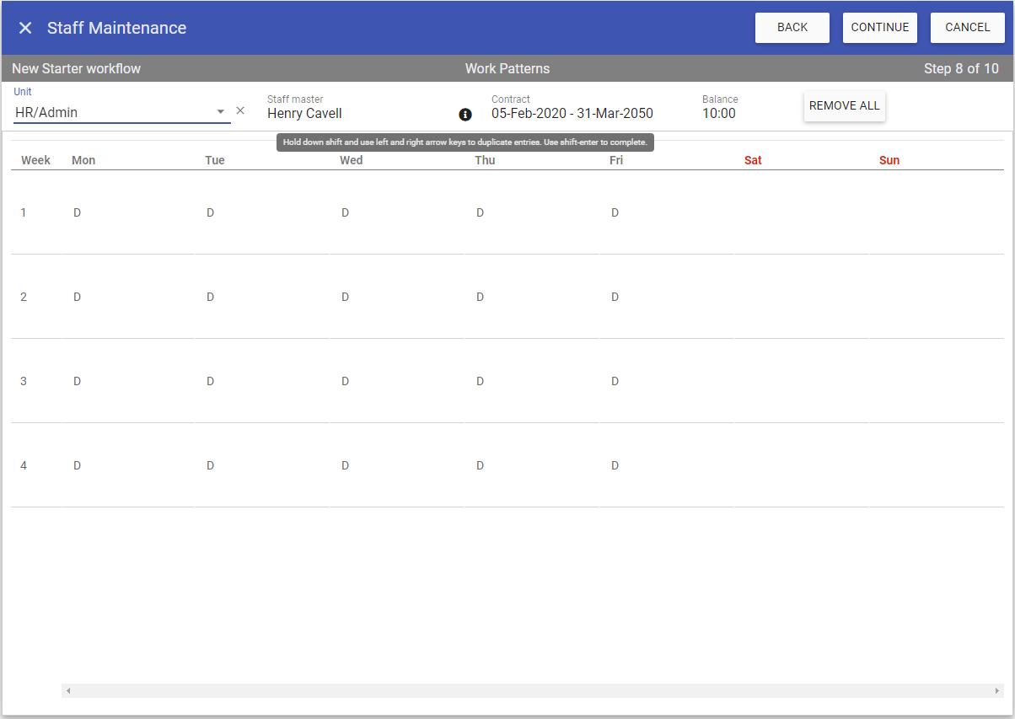
Task: Close Staff Maintenance with the X icon
Action: pos(25,28)
